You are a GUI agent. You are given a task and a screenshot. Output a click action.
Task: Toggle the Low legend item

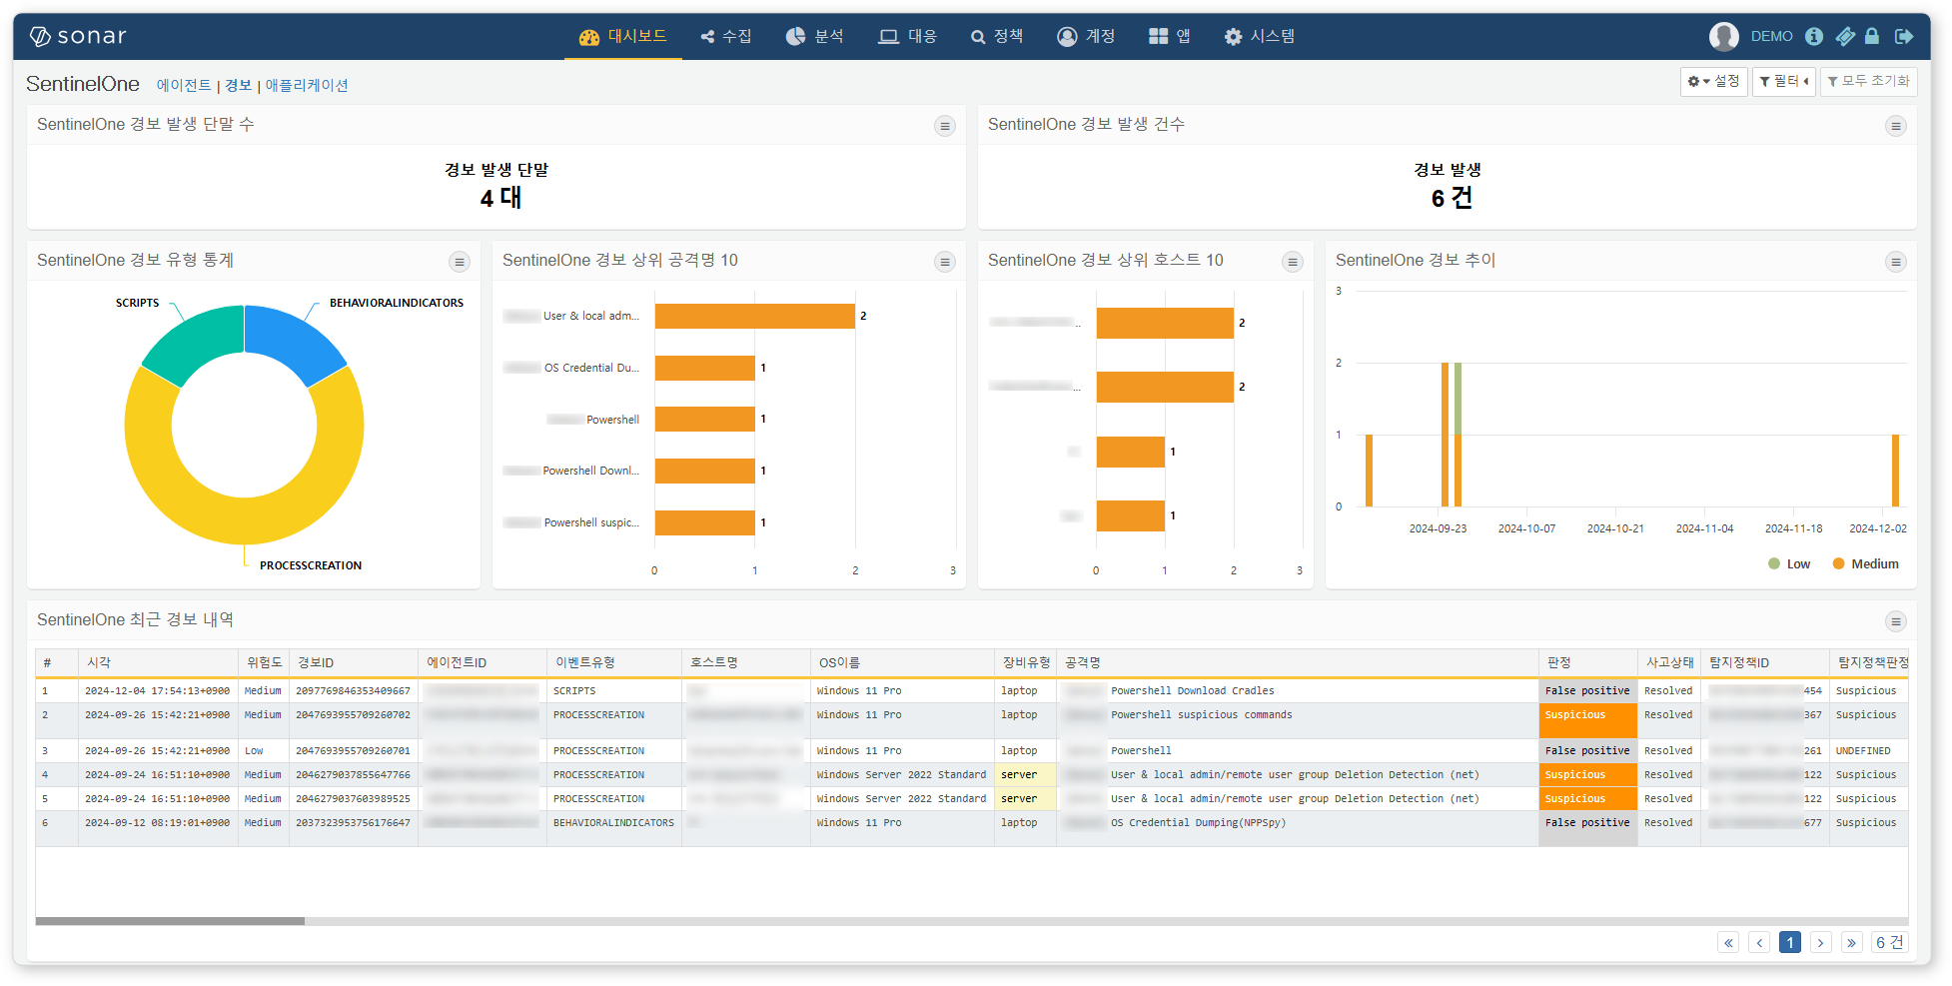[x=1789, y=564]
